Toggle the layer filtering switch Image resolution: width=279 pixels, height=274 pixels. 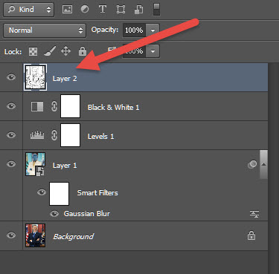[x=156, y=10]
